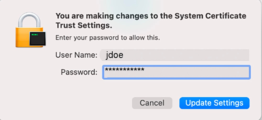Click blank area after "jdoe" in field
The height and width of the screenshot is (120, 262).
click(183, 55)
